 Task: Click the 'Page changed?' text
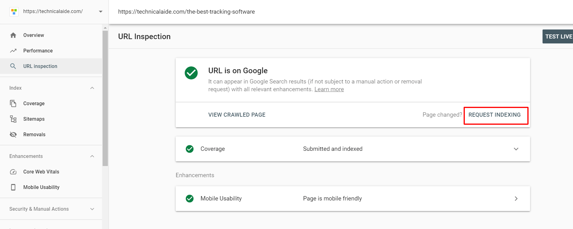(x=442, y=115)
